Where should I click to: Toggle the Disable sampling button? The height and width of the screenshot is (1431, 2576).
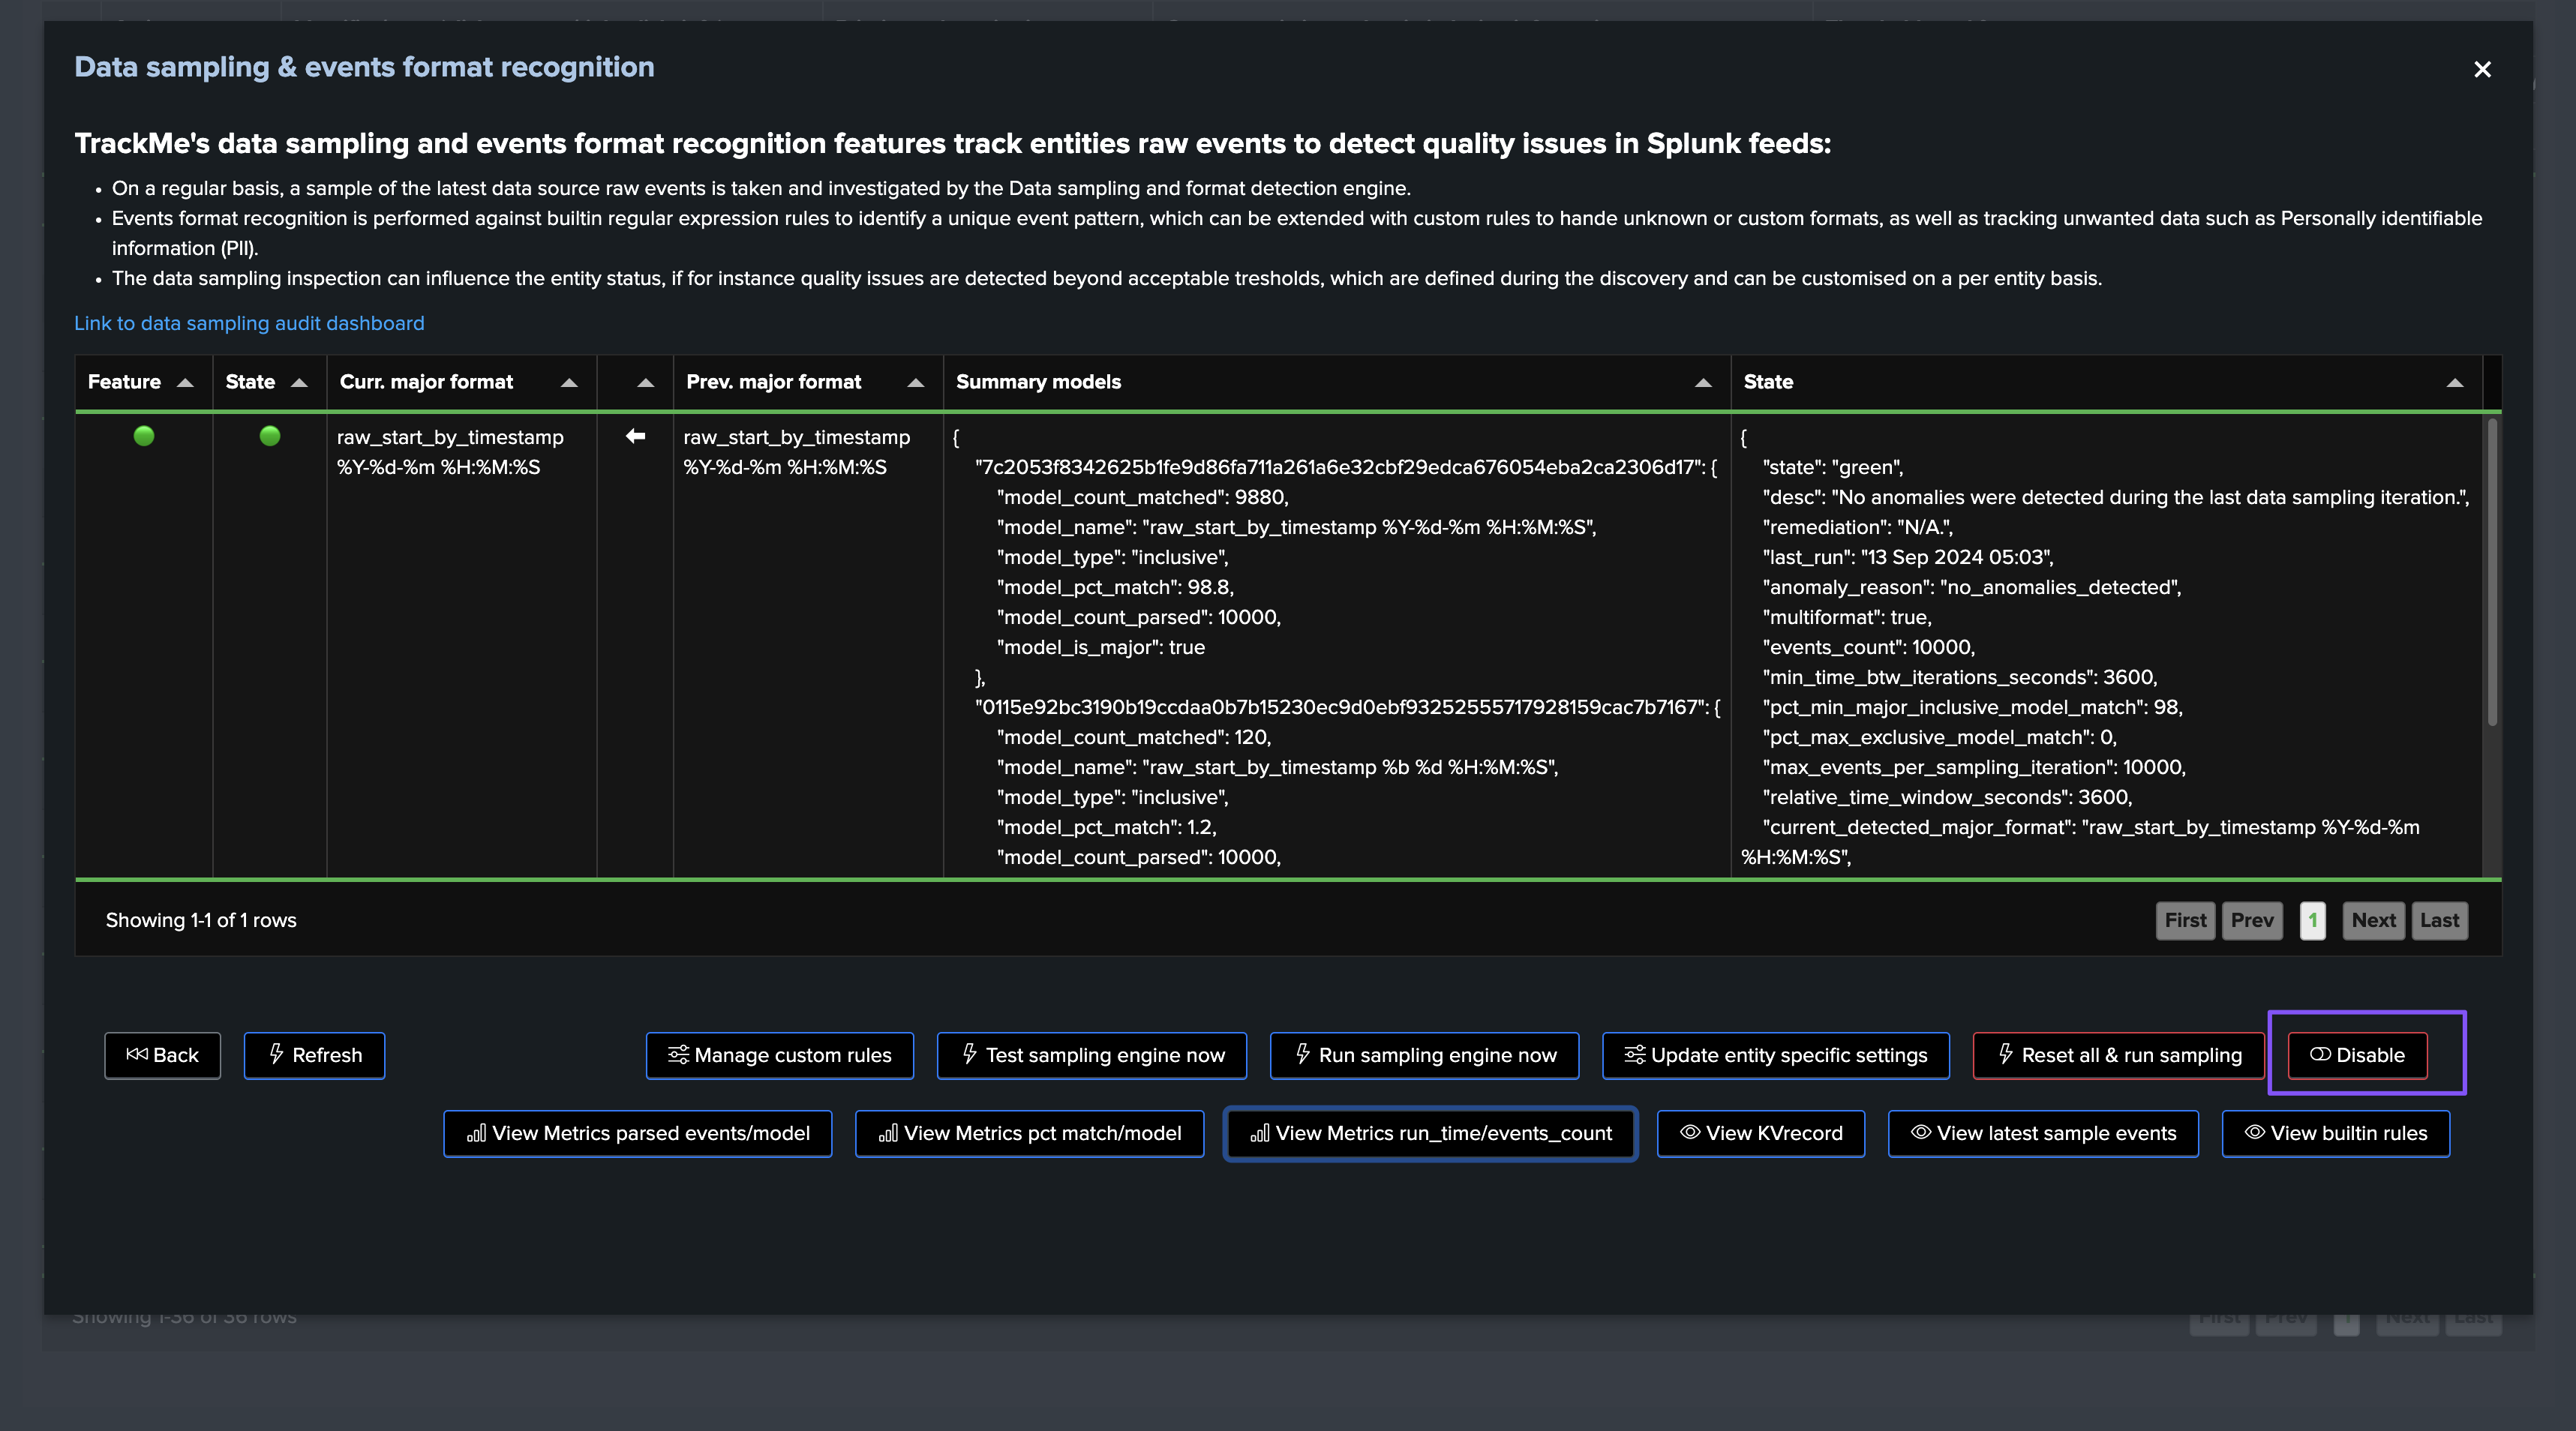[2357, 1055]
